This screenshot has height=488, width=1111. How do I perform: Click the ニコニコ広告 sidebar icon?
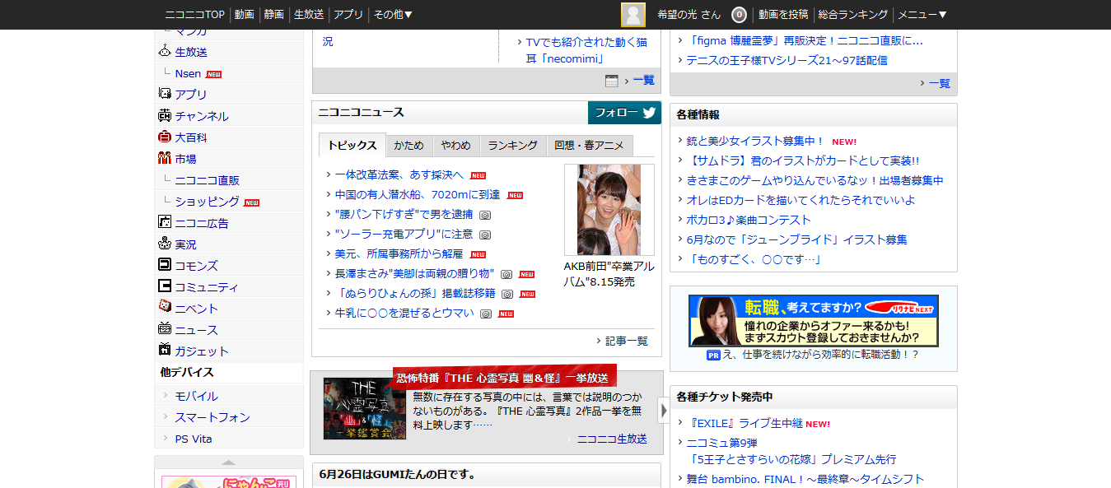165,222
